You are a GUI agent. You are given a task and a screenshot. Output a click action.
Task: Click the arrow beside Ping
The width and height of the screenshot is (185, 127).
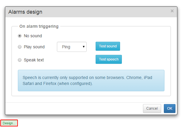click(x=84, y=47)
